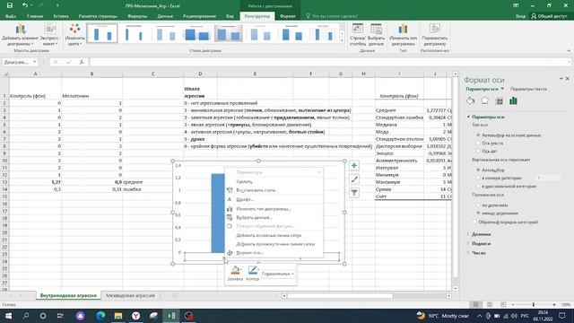Select в номере категории radio

tap(478, 178)
